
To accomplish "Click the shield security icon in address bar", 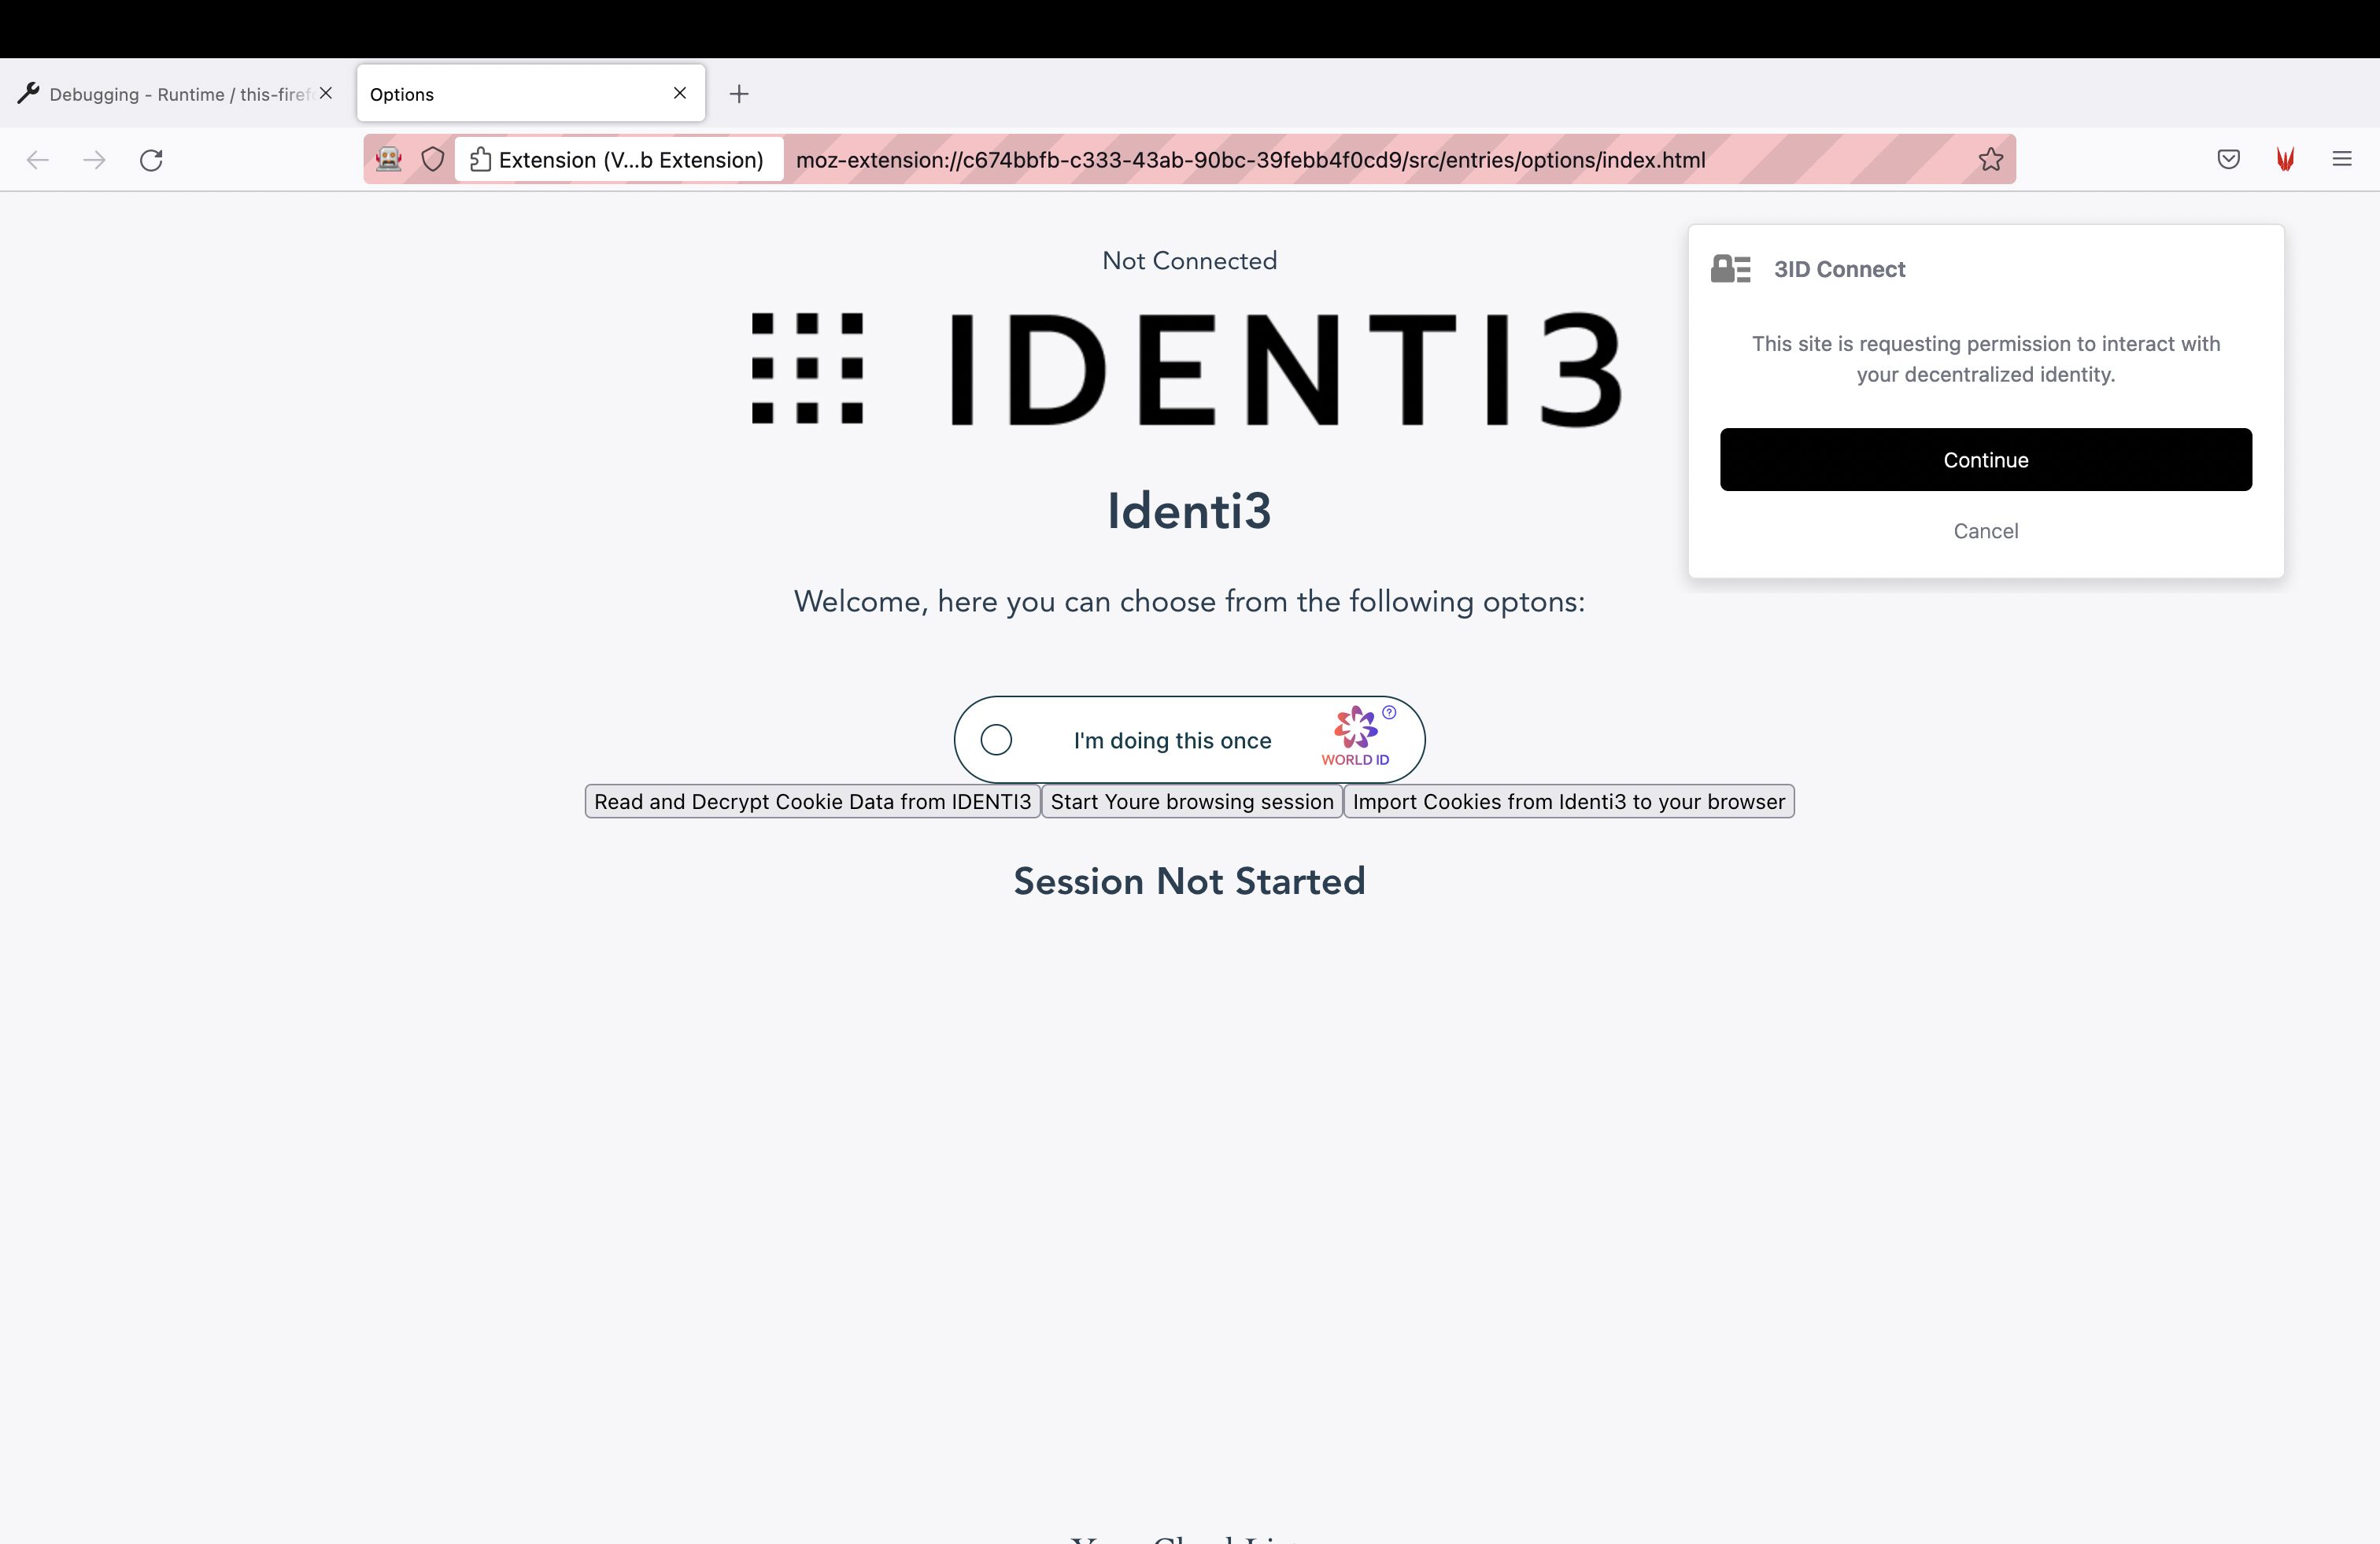I will tap(432, 160).
